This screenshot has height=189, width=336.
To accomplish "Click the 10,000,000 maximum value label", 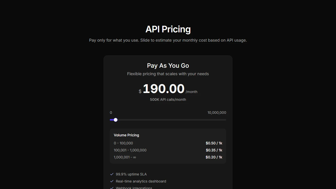I will tap(217, 113).
